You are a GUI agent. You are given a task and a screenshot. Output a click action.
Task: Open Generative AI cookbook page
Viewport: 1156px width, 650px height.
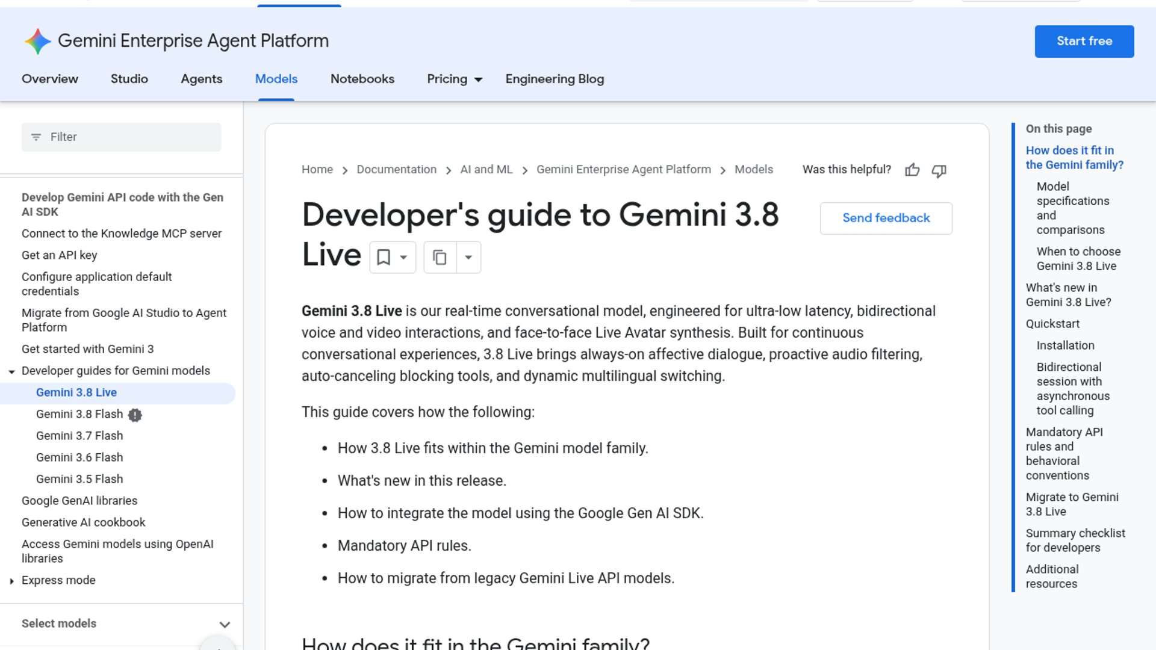point(84,522)
